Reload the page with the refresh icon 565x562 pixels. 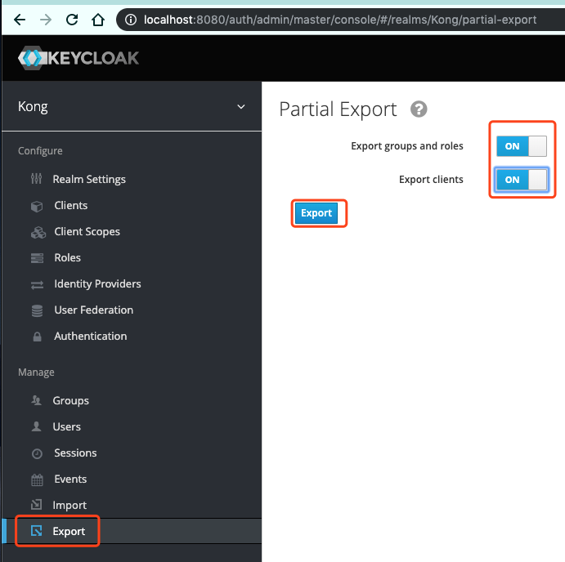coord(72,20)
